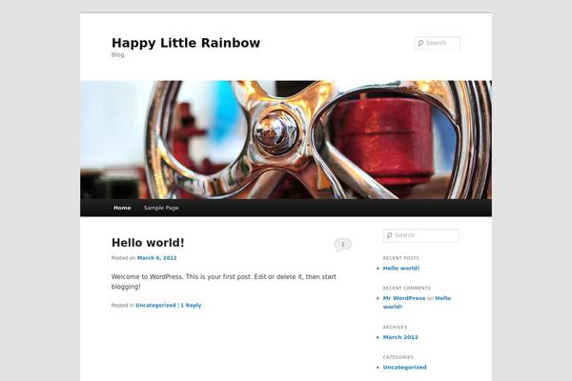The height and width of the screenshot is (381, 572).
Task: Click the Happy Little Rainbow site title
Action: (x=186, y=43)
